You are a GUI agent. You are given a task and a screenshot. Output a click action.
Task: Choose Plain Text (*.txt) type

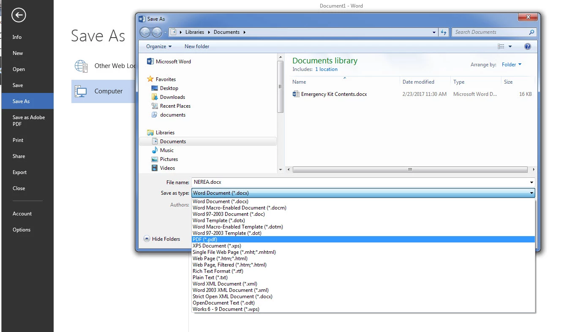point(363,278)
